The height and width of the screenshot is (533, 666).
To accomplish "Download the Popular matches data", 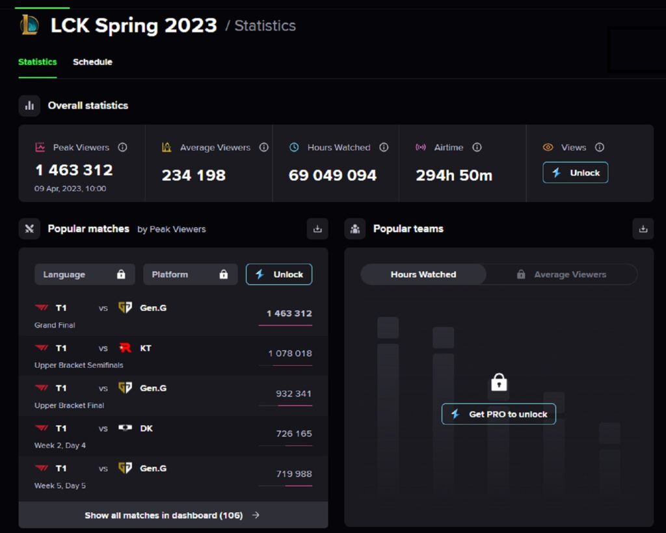I will [317, 229].
